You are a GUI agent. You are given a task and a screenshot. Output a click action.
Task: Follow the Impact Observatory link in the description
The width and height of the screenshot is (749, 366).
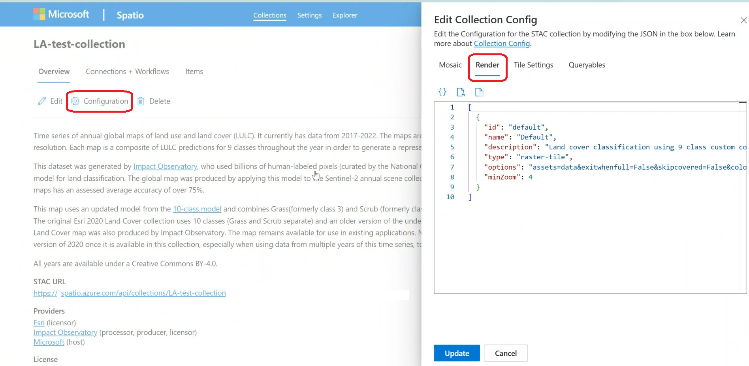pyautogui.click(x=165, y=166)
